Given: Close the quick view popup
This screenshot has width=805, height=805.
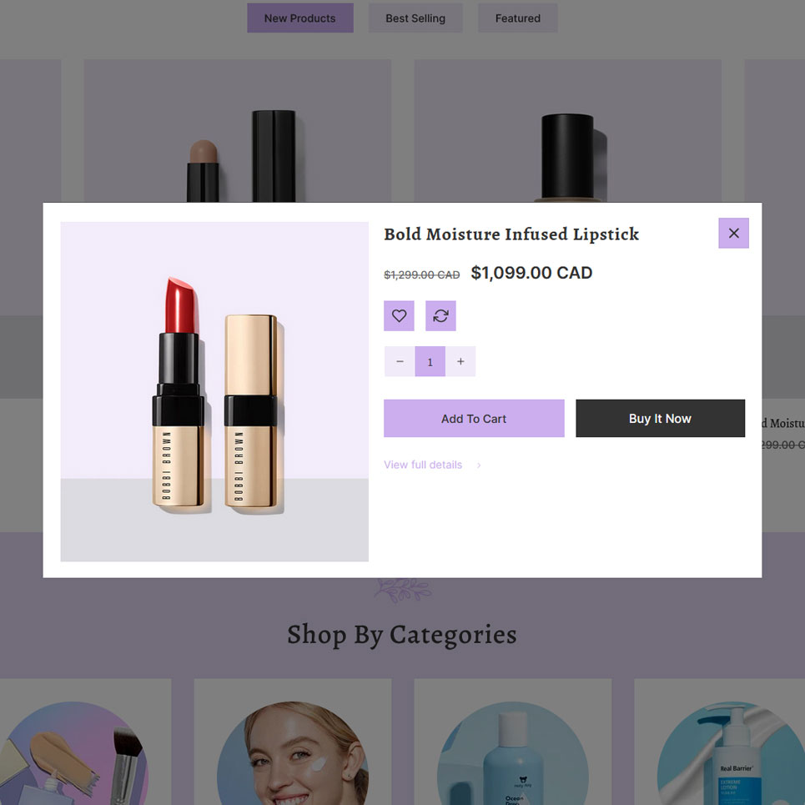Looking at the screenshot, I should pyautogui.click(x=733, y=233).
